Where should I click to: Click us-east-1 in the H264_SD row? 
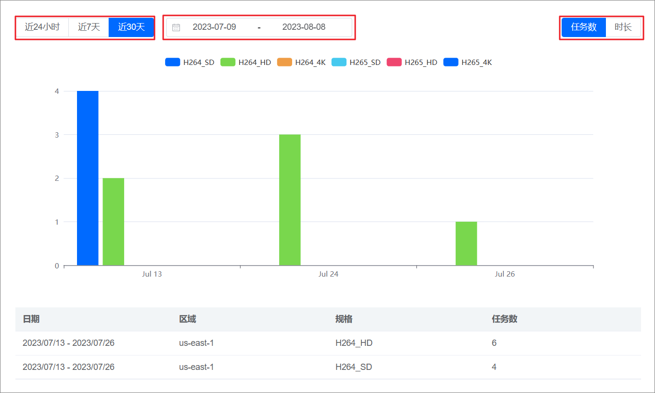click(196, 367)
